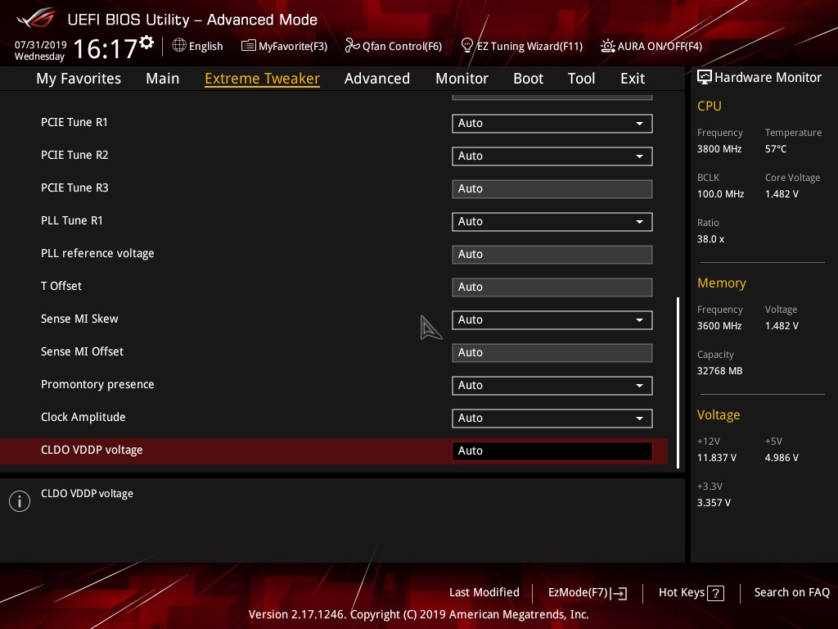This screenshot has width=838, height=629.
Task: Click CPU temperature 57°C value
Action: (776, 149)
